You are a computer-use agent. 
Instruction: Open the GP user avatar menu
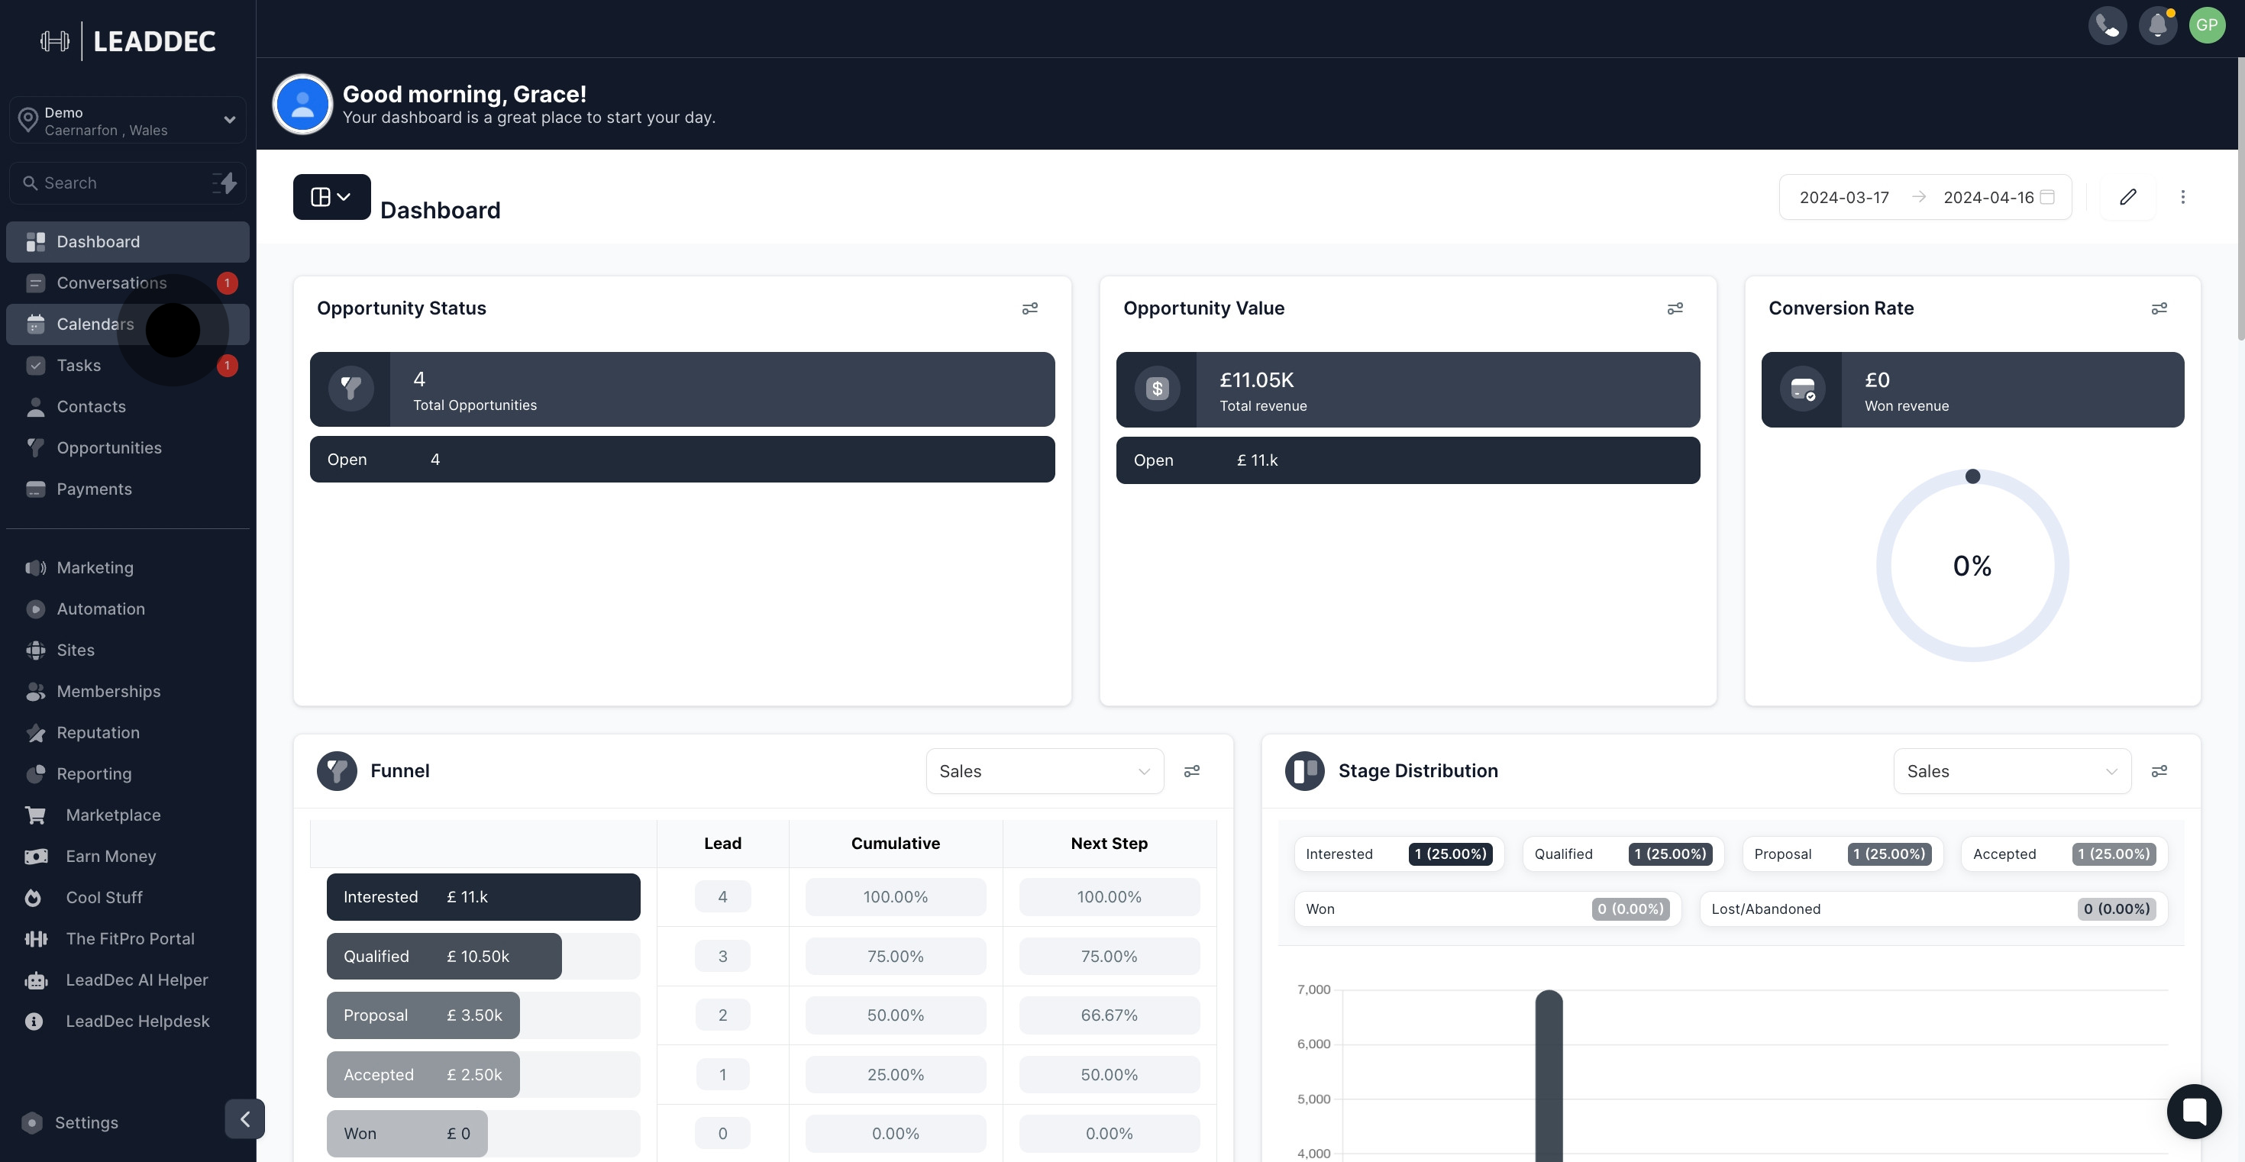(x=2207, y=25)
